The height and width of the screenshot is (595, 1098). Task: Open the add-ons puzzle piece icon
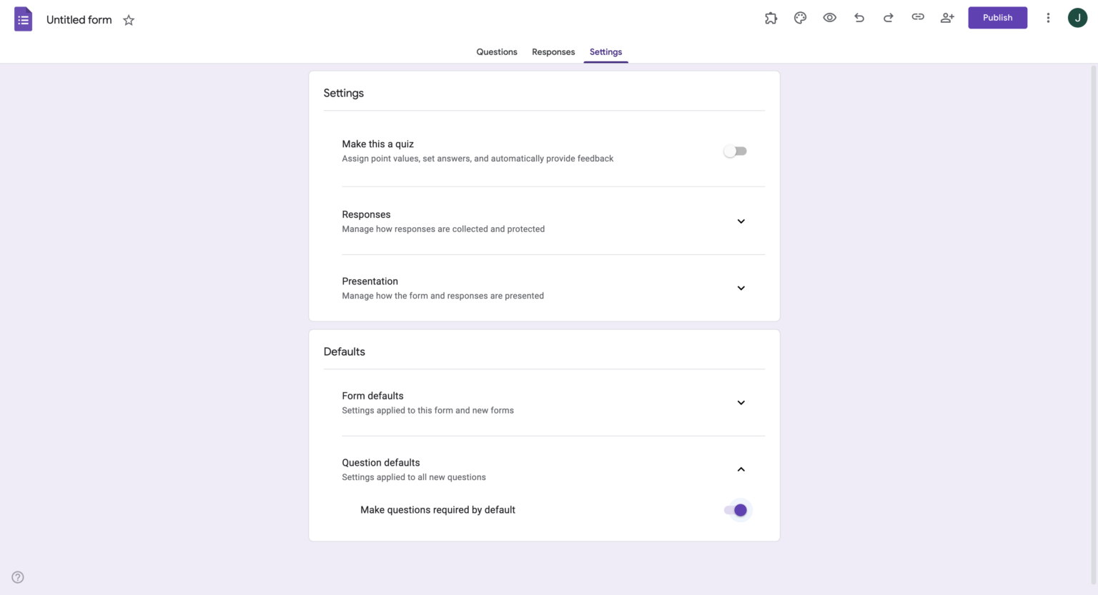[x=771, y=17]
